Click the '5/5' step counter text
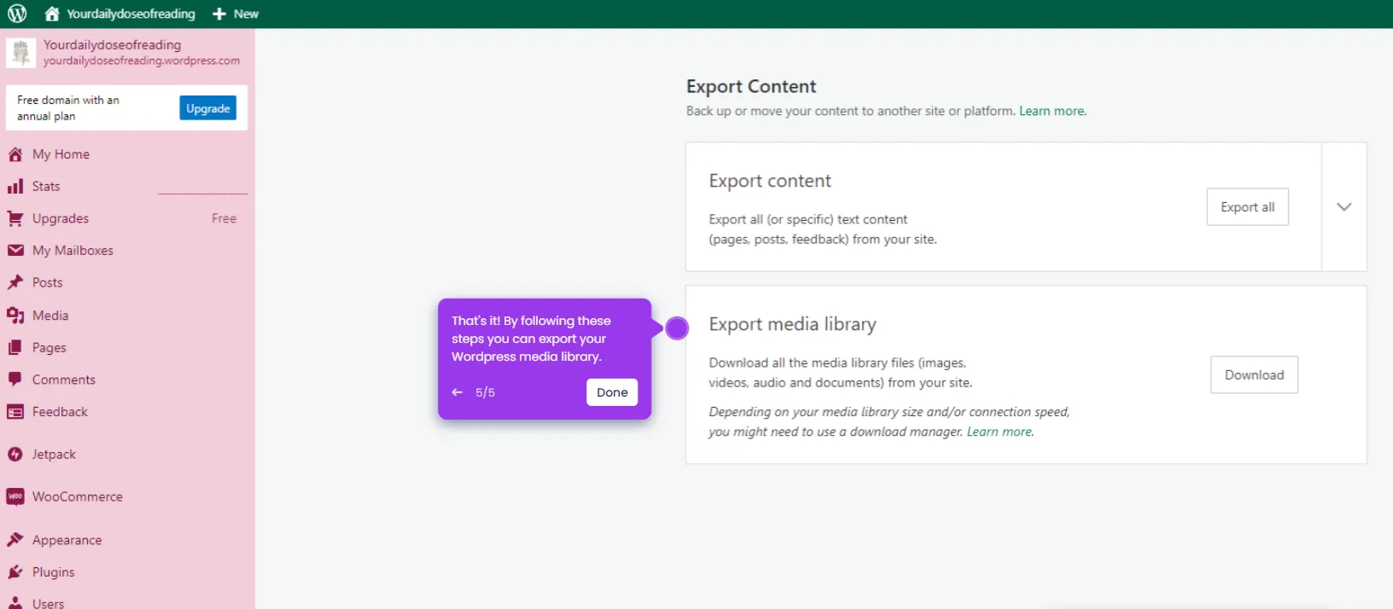This screenshot has height=609, width=1393. pyautogui.click(x=485, y=392)
